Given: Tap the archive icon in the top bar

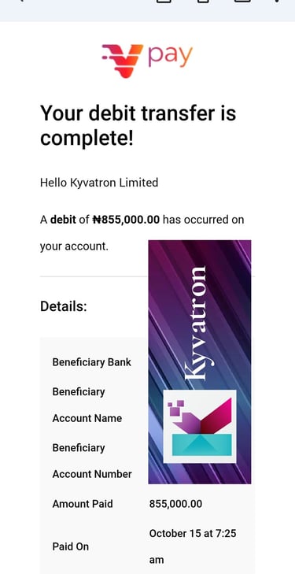Looking at the screenshot, I should 164,1.
